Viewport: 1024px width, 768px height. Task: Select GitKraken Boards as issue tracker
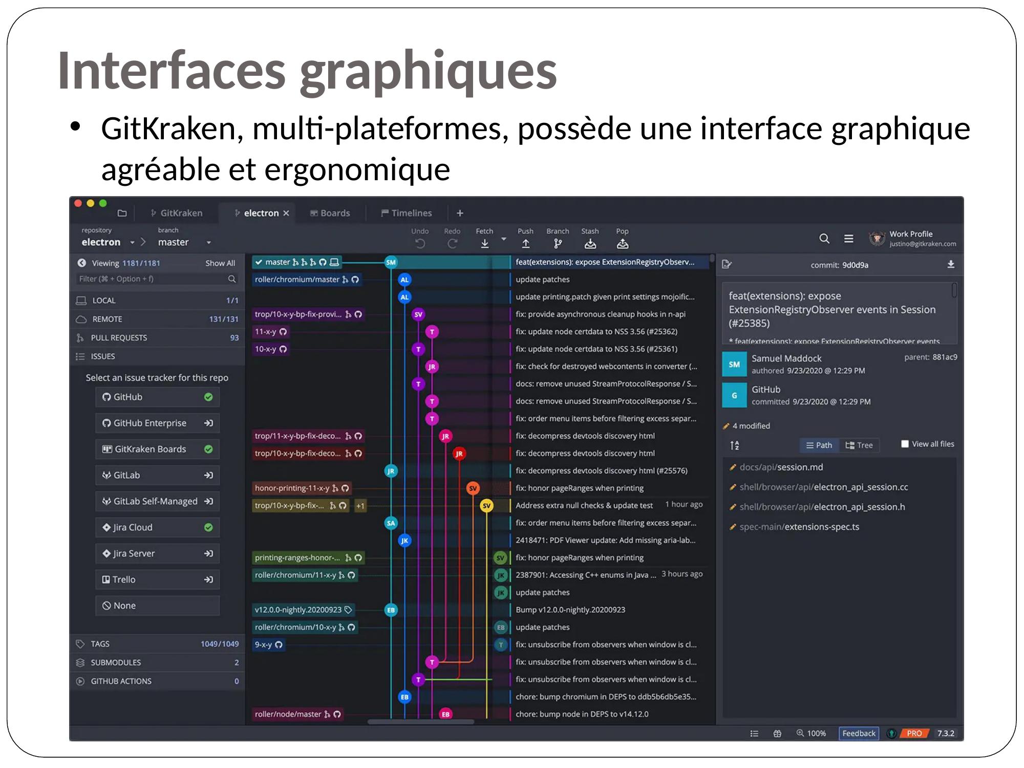point(157,449)
